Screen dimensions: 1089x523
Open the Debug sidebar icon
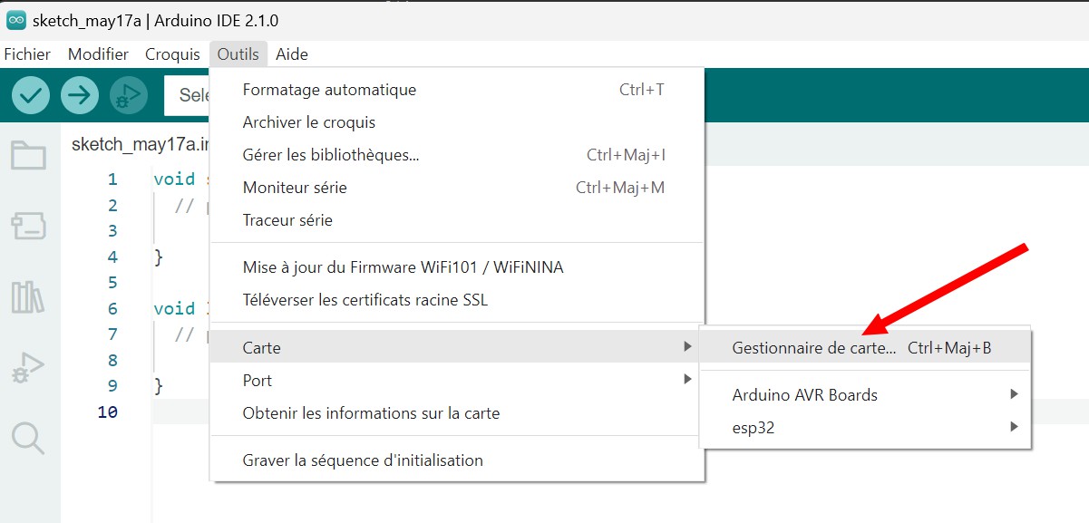28,368
